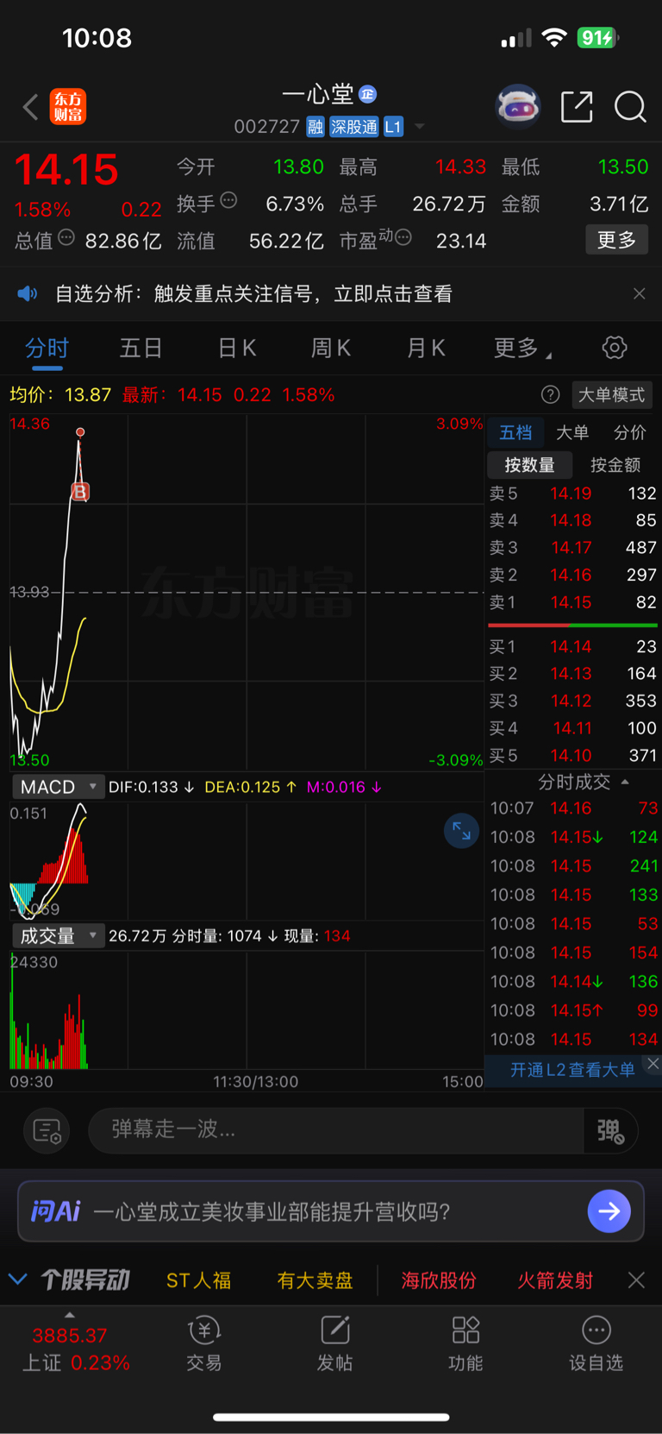This screenshot has height=1434, width=662.
Task: Tap the L1 level badge
Action: point(393,127)
